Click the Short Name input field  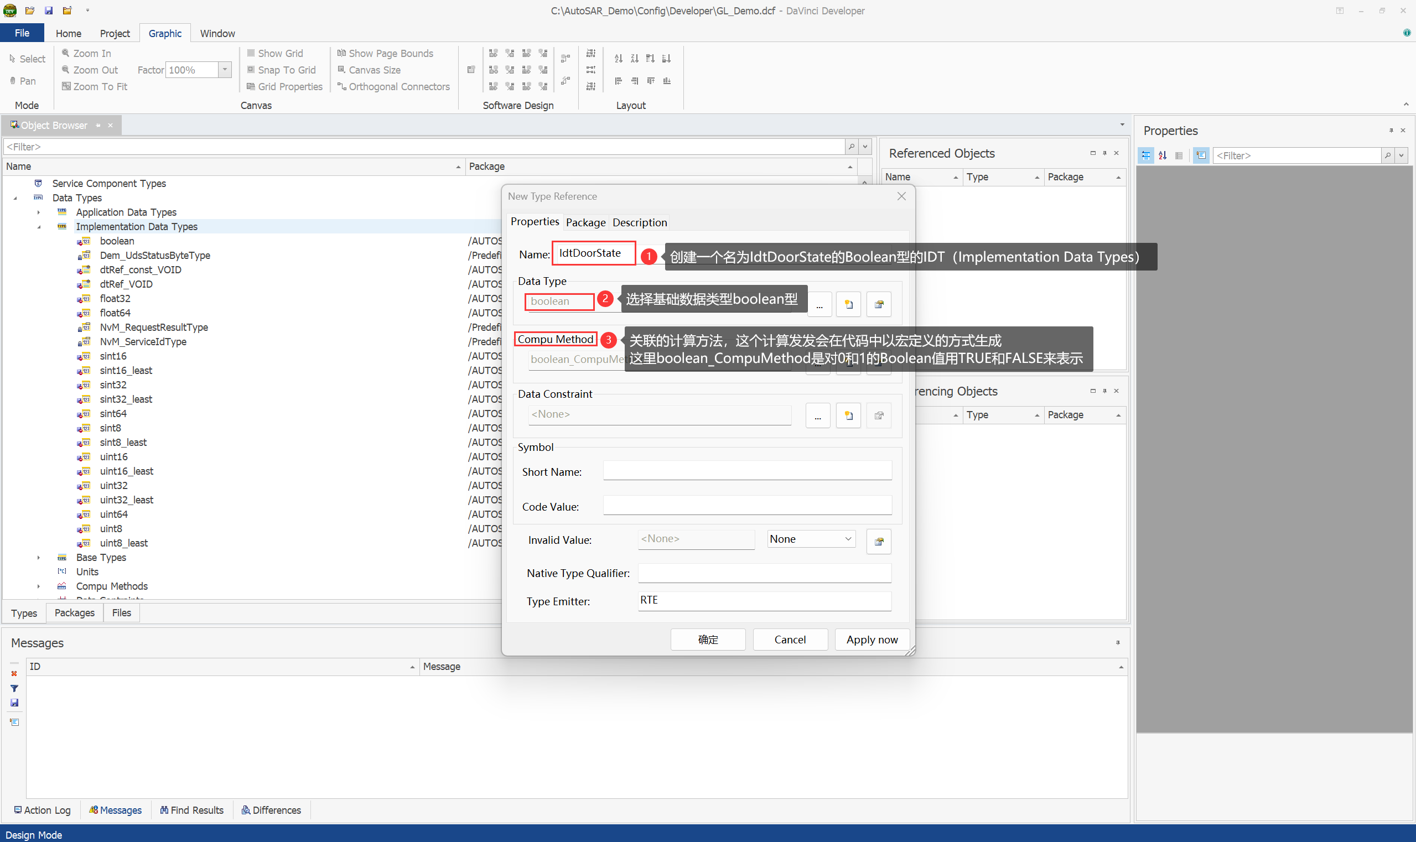point(747,471)
